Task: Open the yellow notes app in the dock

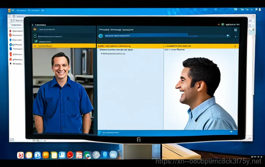Action: pos(54,155)
